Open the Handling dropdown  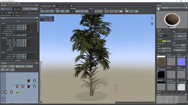[x=182, y=36]
